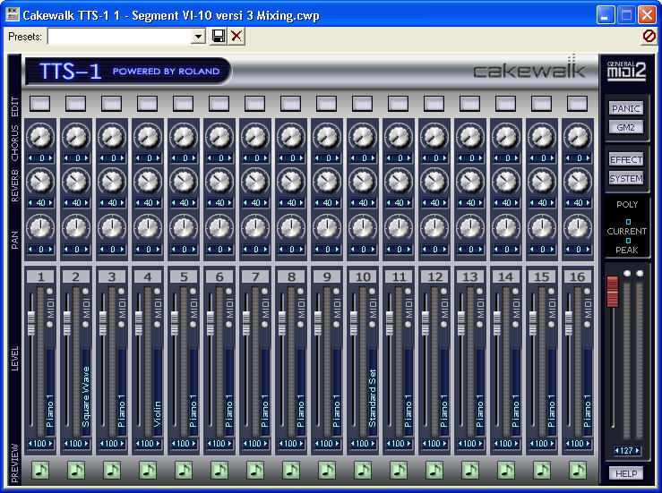Increase channel 16 pan value arrow
662x493 pixels.
click(x=589, y=250)
